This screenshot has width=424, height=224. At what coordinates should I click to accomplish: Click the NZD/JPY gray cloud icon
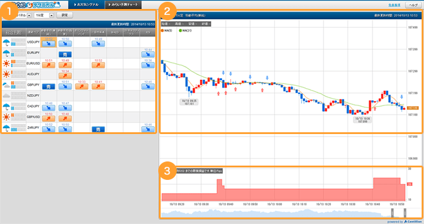6,95
